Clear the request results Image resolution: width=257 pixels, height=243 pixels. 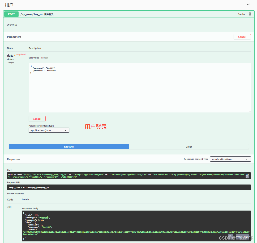[189, 146]
